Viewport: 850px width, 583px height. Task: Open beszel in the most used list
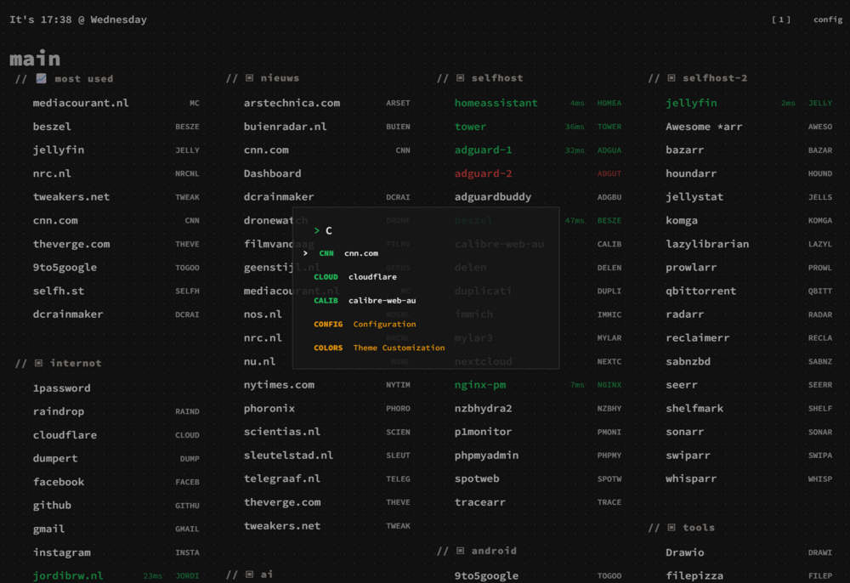tap(52, 127)
